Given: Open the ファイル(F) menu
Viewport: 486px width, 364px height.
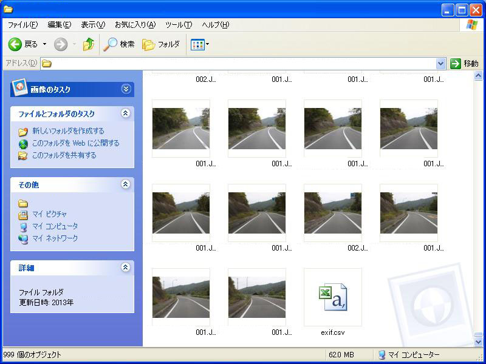Looking at the screenshot, I should click(22, 25).
